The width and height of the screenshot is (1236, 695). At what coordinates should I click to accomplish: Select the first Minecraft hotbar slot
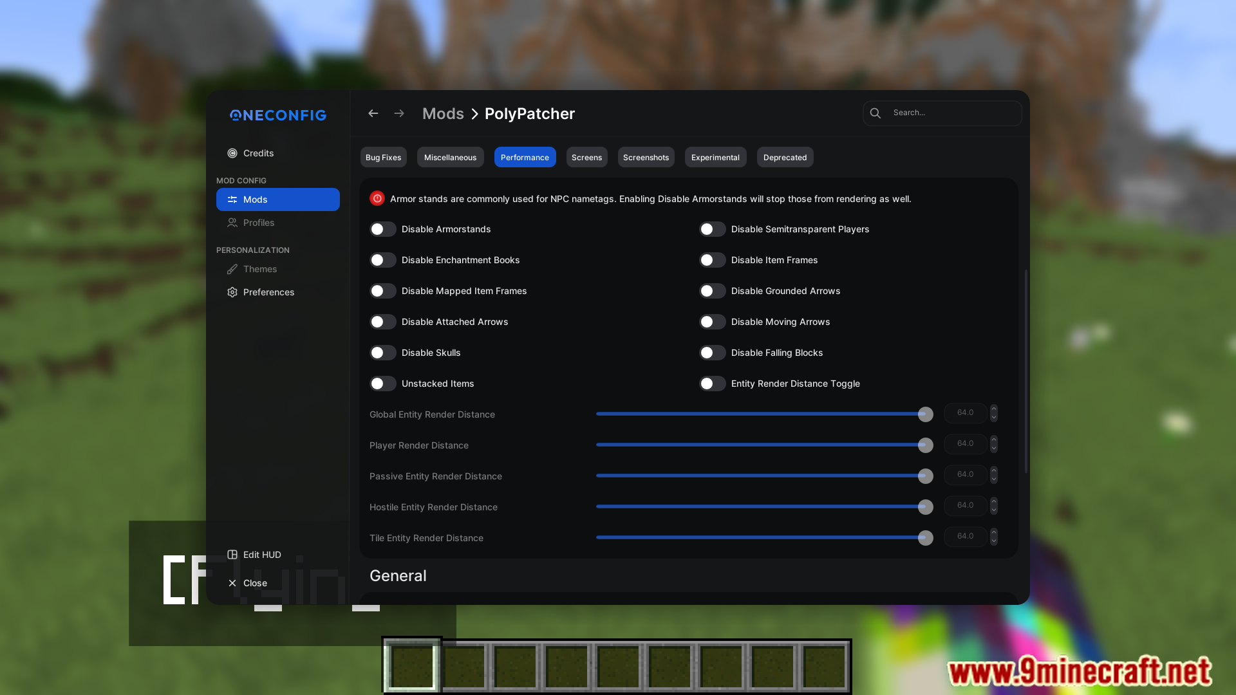[x=412, y=667]
